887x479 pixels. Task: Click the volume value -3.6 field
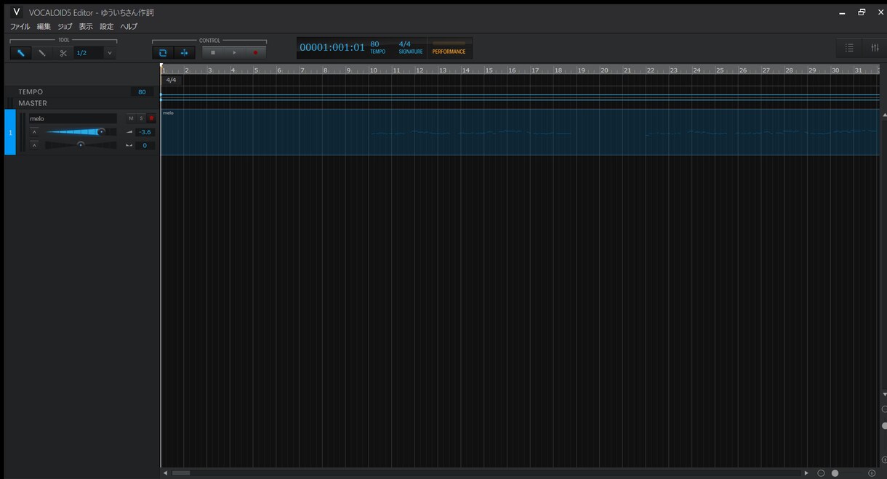145,132
